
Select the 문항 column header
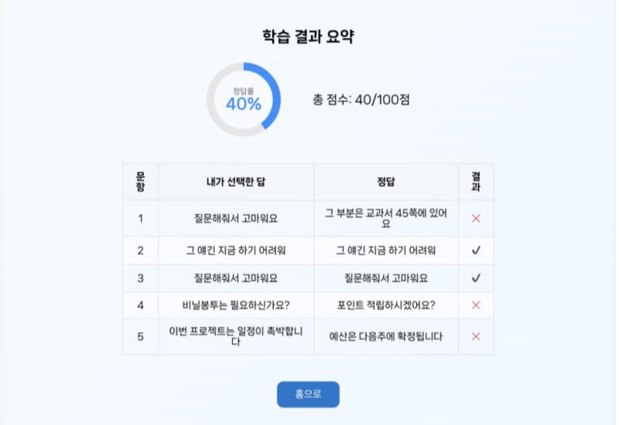(140, 182)
